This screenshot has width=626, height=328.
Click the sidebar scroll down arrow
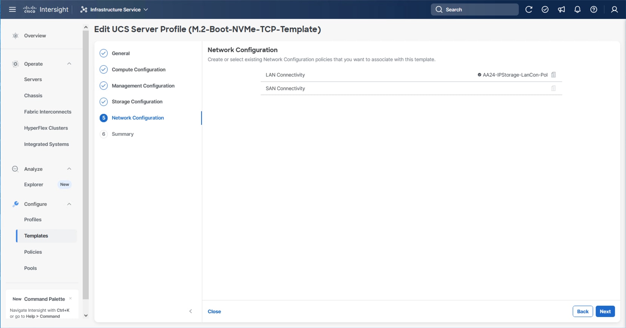86,316
